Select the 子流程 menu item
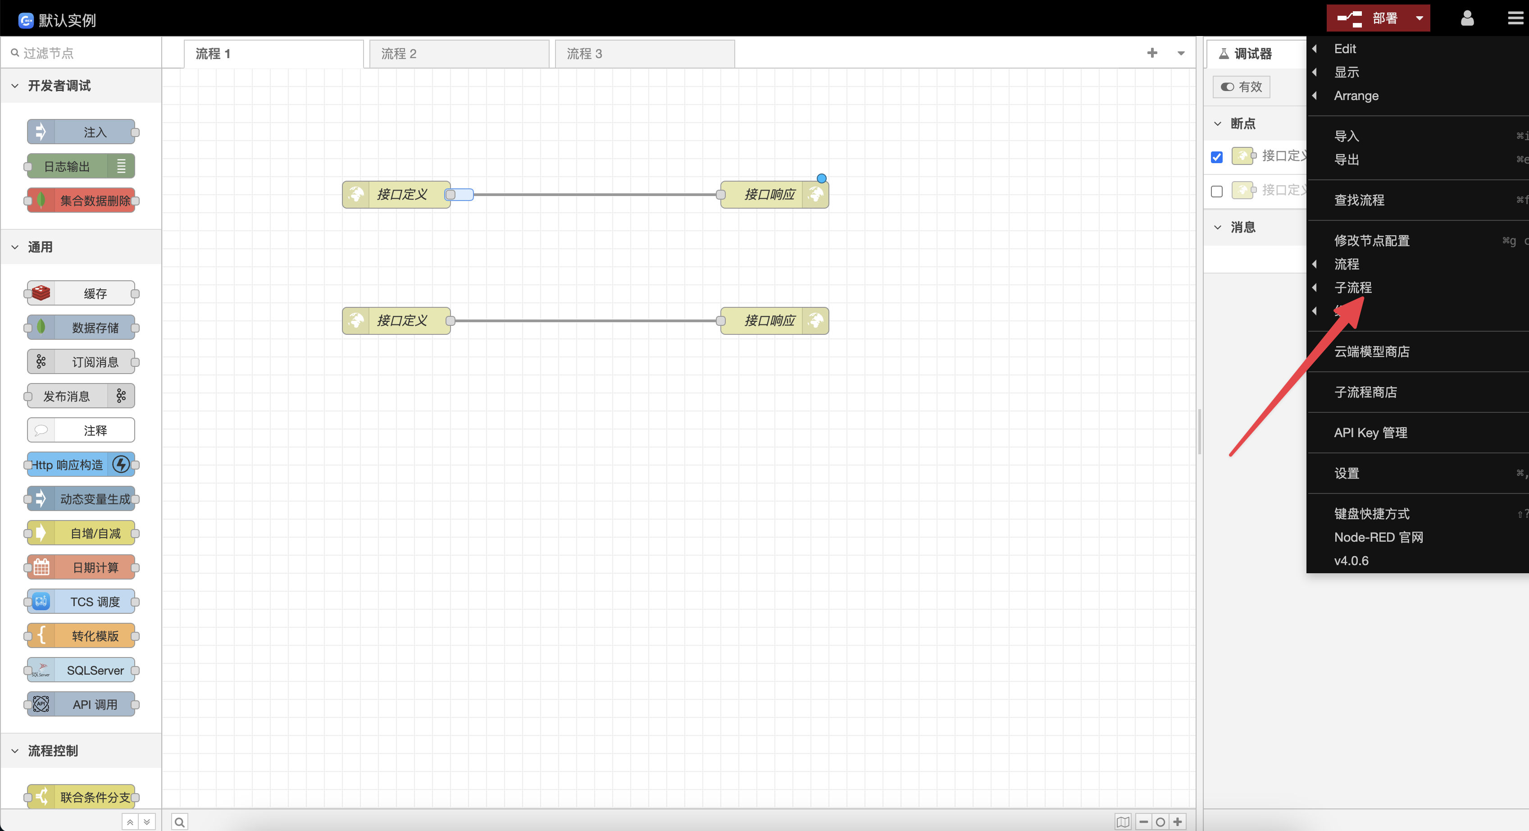Viewport: 1529px width, 831px height. [1353, 287]
